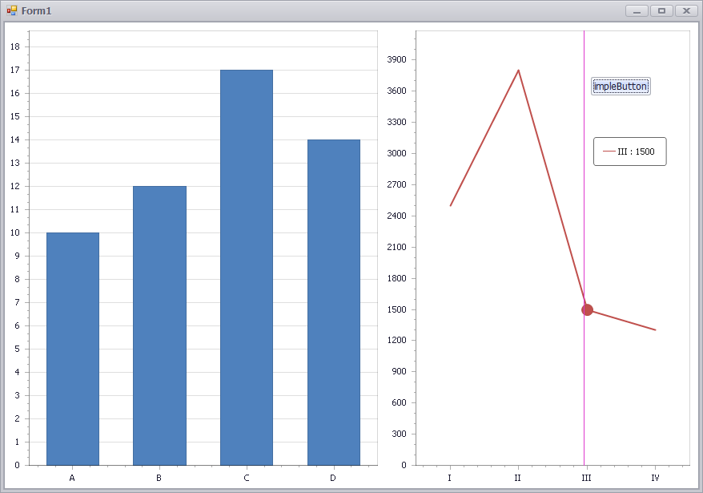Click the Form1 title text
The height and width of the screenshot is (493, 703).
pos(36,10)
